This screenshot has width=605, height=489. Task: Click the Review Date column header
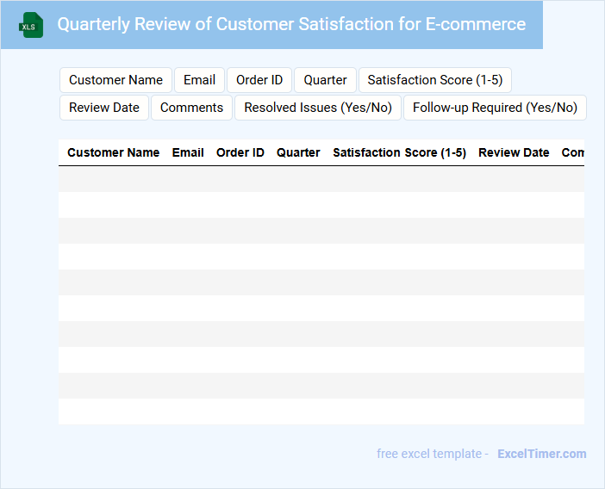point(514,152)
